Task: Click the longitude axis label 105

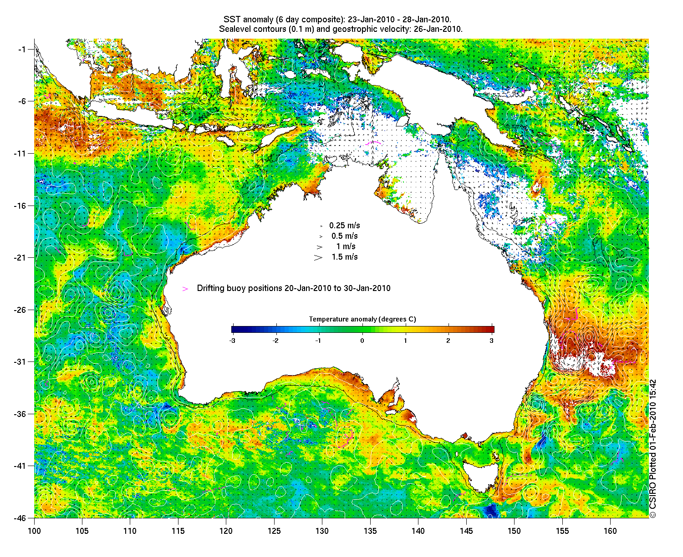Action: click(x=82, y=531)
